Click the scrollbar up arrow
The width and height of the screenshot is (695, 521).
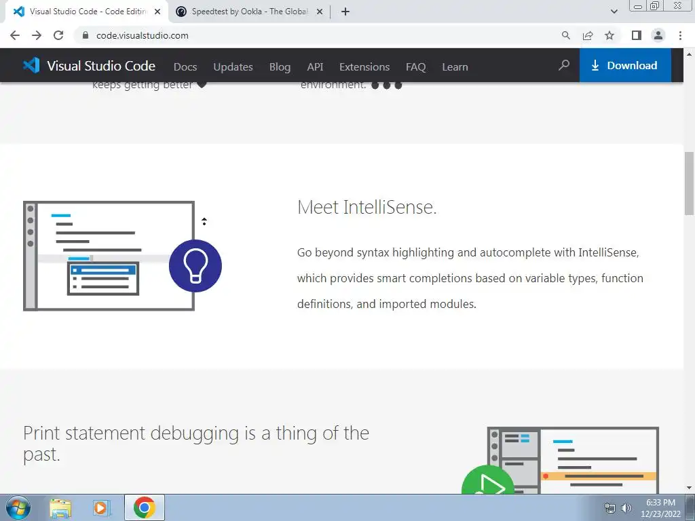tap(690, 54)
